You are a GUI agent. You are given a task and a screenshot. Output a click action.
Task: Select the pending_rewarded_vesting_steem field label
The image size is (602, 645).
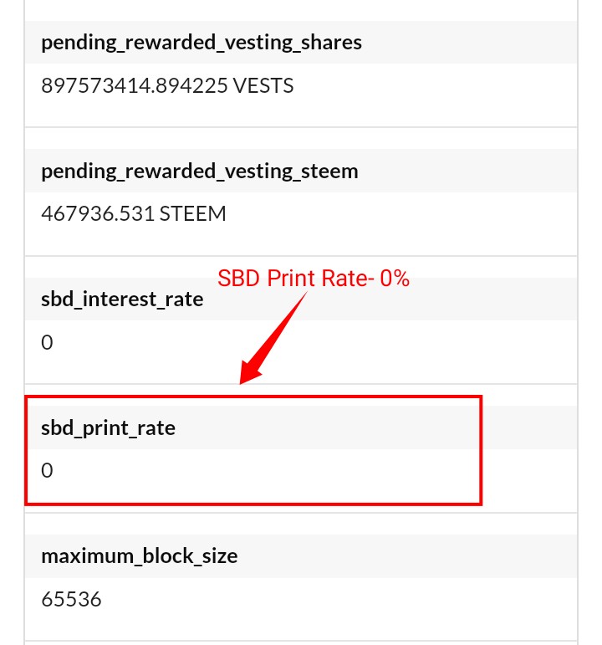tap(199, 171)
